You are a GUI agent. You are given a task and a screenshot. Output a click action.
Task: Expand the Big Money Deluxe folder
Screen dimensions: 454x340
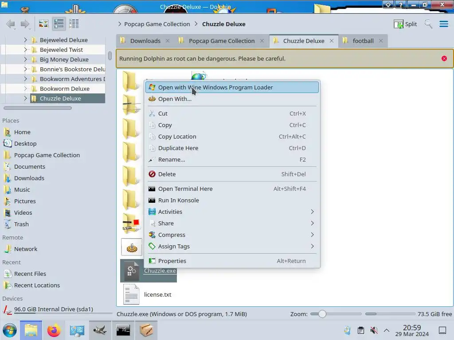[x=25, y=59]
